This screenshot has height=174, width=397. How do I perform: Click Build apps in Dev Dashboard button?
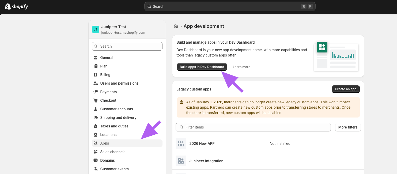tap(202, 67)
